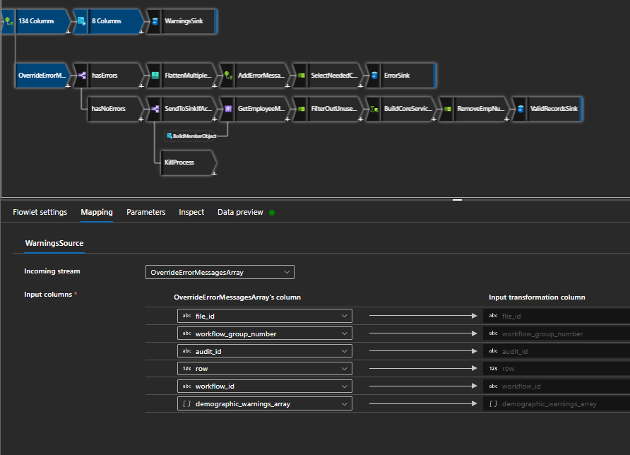Add a step after the hasNoErrors node

141,119
